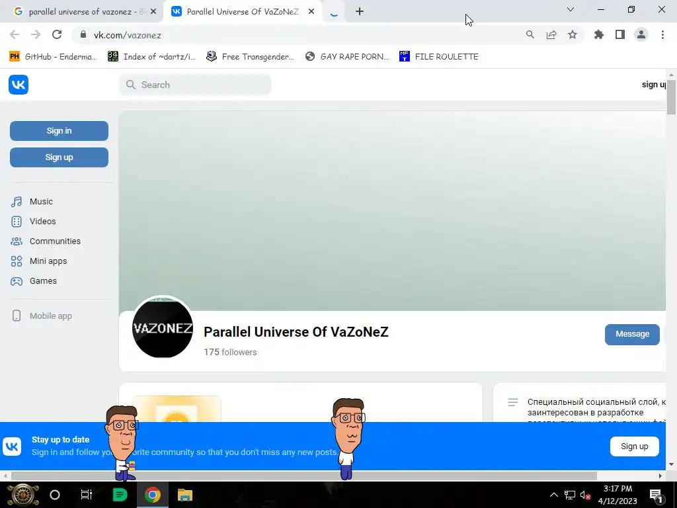
Task: Click Chrome's forward arrow
Action: click(36, 35)
